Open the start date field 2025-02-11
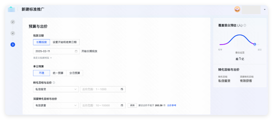273x120 pixels. pyautogui.click(x=56, y=51)
